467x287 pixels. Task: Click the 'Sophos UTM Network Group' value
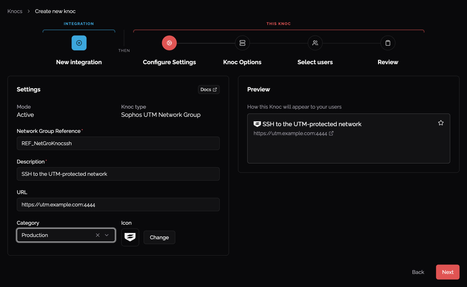click(161, 115)
